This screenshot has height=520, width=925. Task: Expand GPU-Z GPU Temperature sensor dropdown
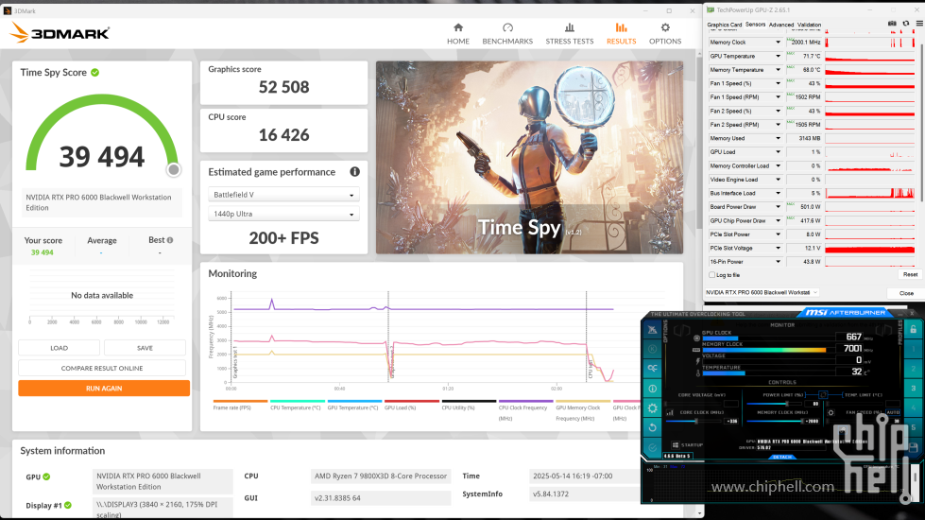[x=778, y=56]
